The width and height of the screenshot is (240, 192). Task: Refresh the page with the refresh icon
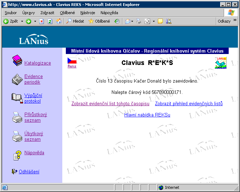(x=50, y=21)
